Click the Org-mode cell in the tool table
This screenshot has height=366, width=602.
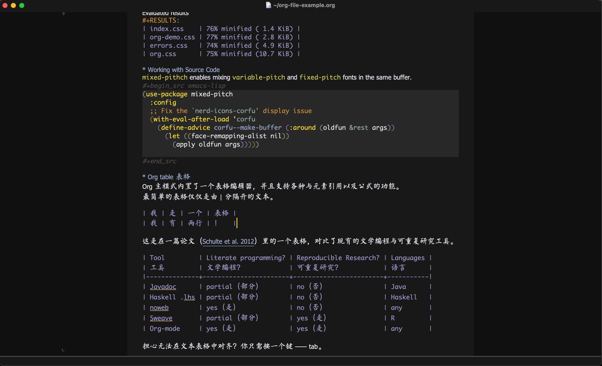pyautogui.click(x=165, y=329)
